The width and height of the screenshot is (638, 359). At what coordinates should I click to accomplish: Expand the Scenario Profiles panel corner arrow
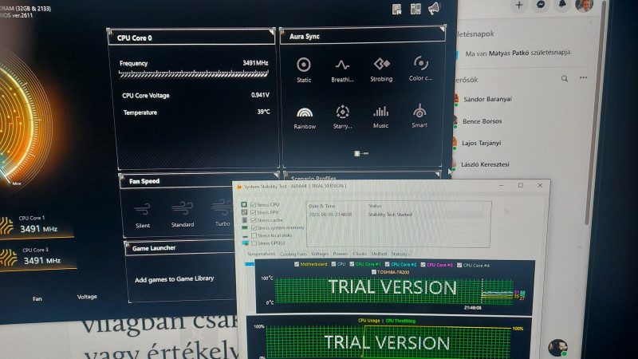[x=437, y=174]
